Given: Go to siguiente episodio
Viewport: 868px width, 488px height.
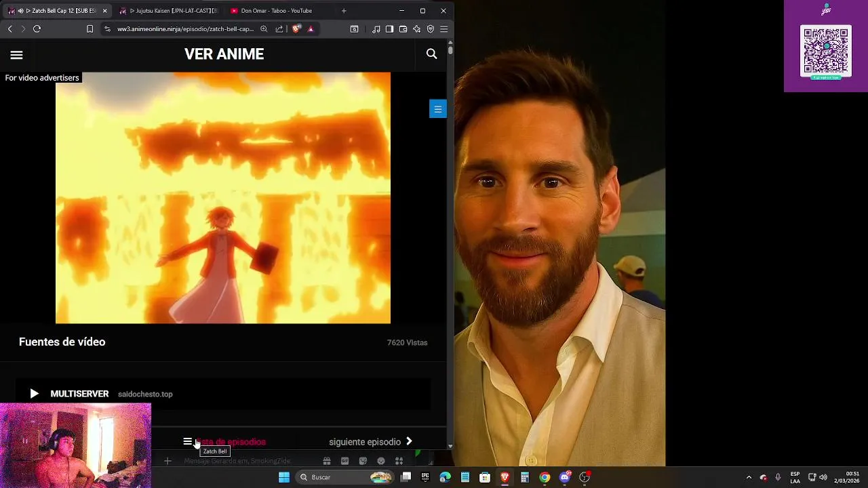Looking at the screenshot, I should (371, 442).
